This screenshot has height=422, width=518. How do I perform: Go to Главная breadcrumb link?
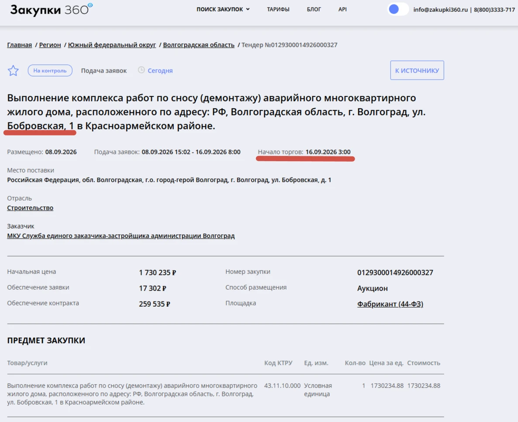click(20, 45)
